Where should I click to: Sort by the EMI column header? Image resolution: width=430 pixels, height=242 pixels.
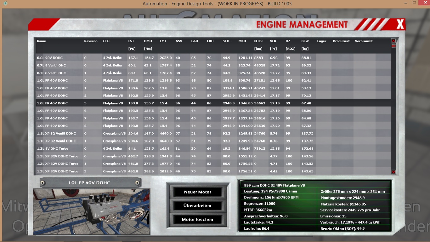click(x=163, y=41)
